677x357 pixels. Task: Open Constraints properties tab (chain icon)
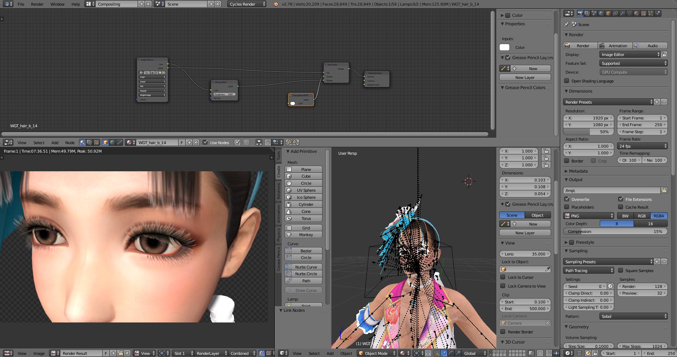point(615,13)
